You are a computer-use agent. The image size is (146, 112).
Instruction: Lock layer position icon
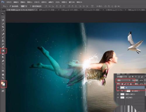[x=128, y=84]
